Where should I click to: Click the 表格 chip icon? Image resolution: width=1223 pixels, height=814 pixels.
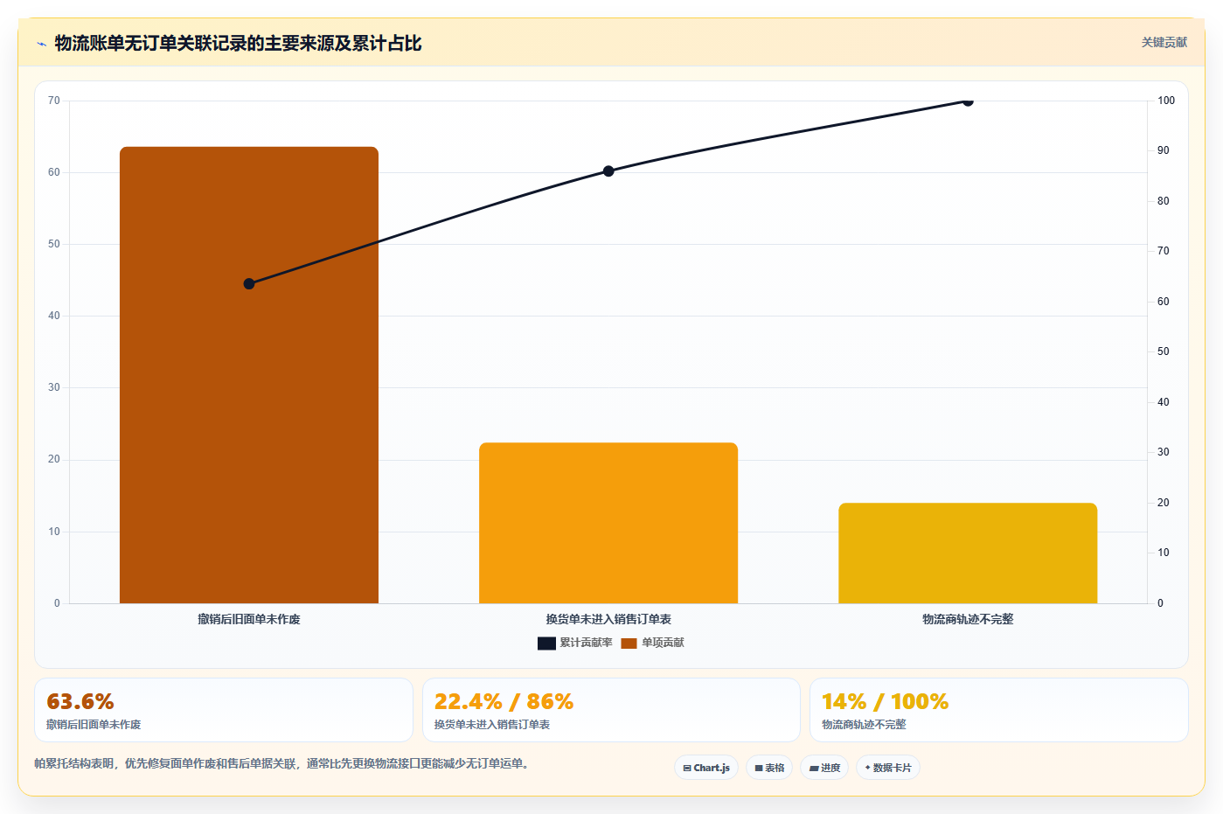tap(759, 769)
